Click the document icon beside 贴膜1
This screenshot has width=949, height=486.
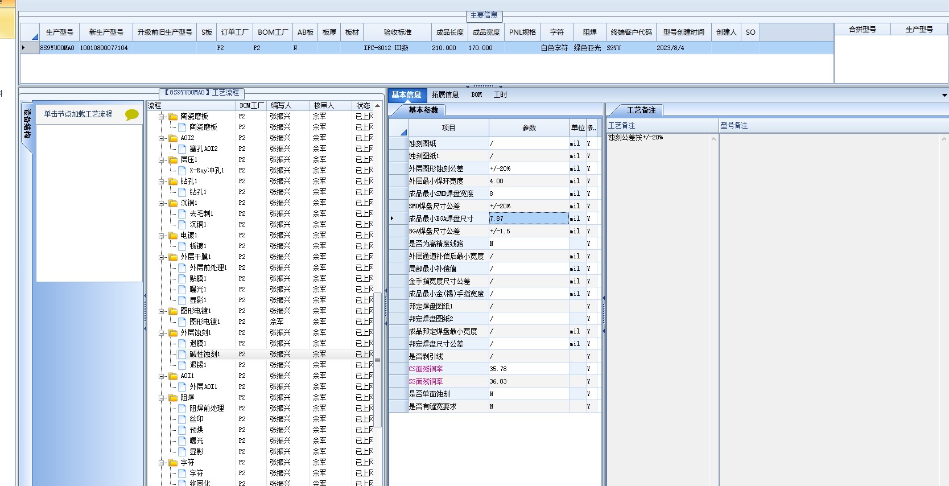[x=183, y=278]
